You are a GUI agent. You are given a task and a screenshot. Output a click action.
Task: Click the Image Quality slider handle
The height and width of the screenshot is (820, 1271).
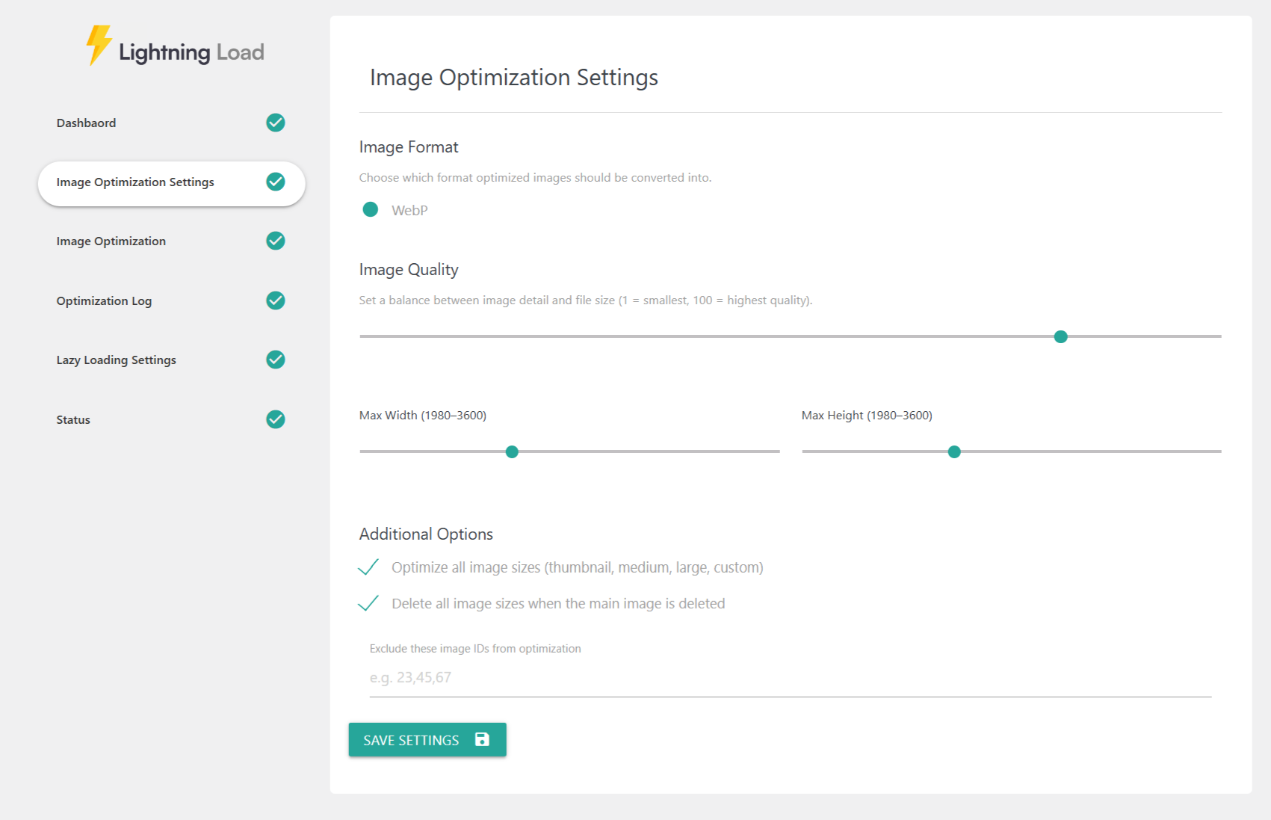point(1060,337)
